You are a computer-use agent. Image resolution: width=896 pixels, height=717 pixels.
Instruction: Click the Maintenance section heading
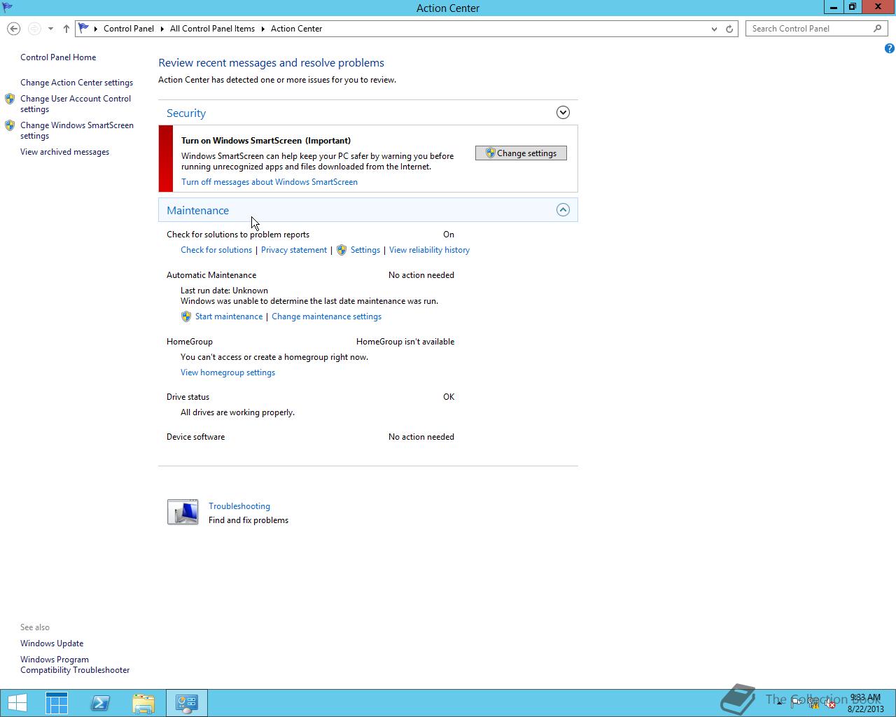[x=197, y=210]
